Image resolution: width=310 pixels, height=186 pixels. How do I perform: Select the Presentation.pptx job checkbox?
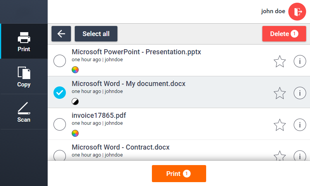60,61
